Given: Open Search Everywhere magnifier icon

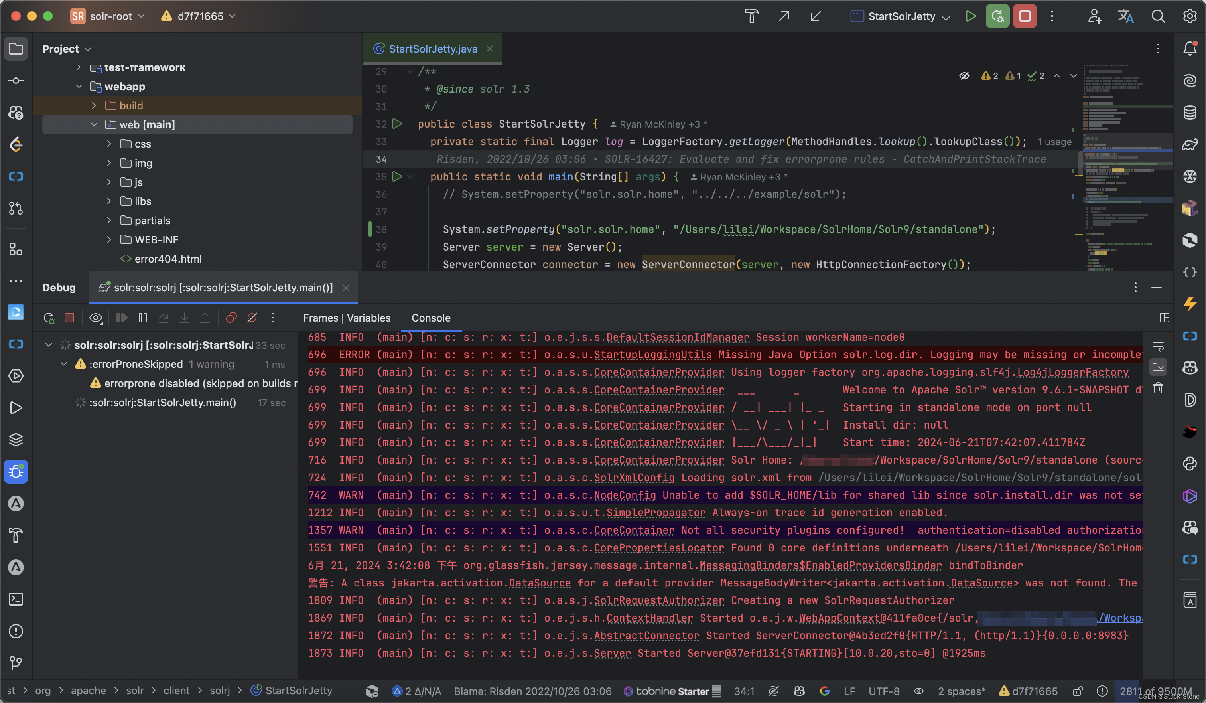Looking at the screenshot, I should (1158, 16).
